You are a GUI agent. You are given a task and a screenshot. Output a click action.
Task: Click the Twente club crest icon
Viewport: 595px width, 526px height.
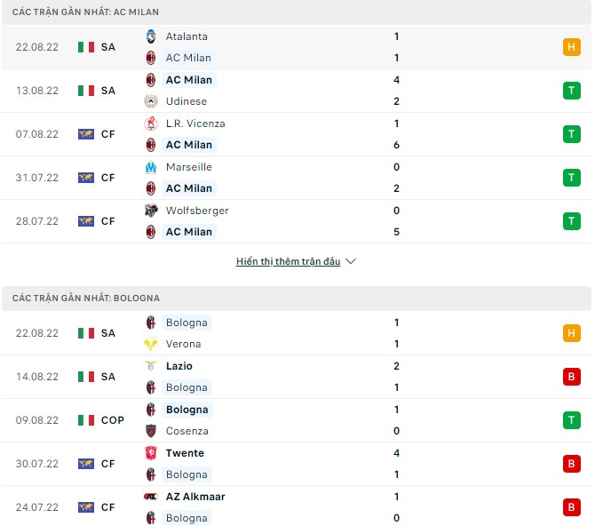coord(151,453)
